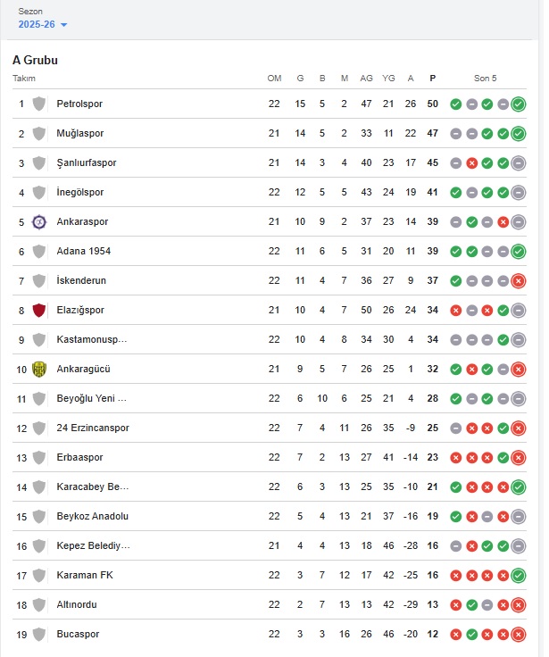Viewport: 549px width, 657px height.
Task: Open the 2025-26 season dropdown
Action: click(x=43, y=24)
